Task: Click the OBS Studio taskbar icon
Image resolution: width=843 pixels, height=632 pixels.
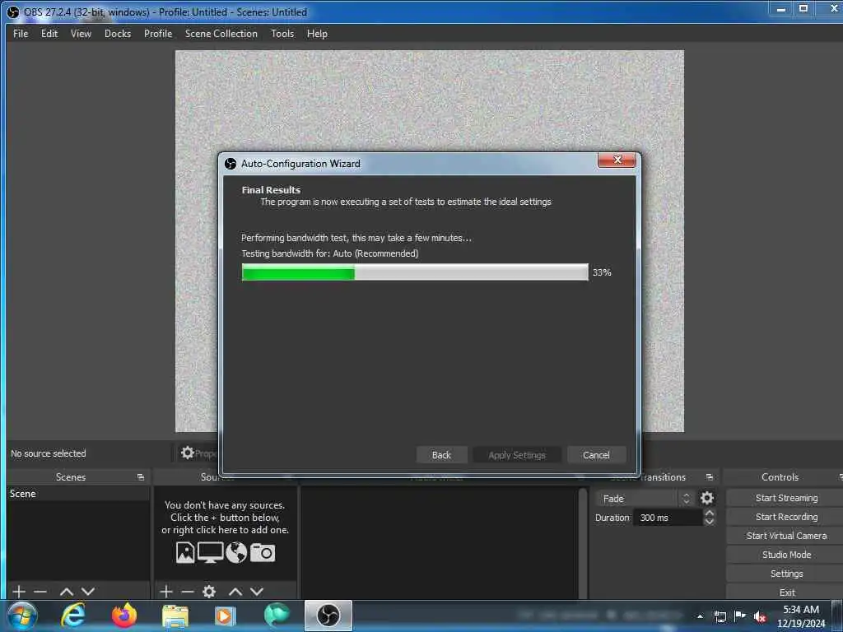Action: click(x=328, y=616)
